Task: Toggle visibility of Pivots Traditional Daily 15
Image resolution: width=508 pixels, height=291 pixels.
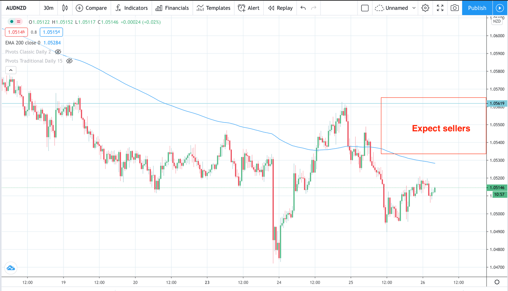Action: [x=69, y=61]
